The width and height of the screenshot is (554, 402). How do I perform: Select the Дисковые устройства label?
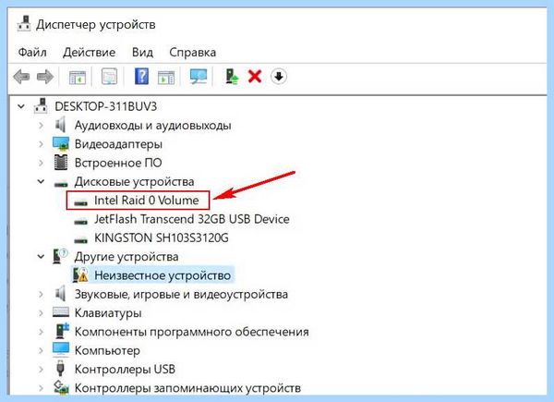pyautogui.click(x=134, y=181)
